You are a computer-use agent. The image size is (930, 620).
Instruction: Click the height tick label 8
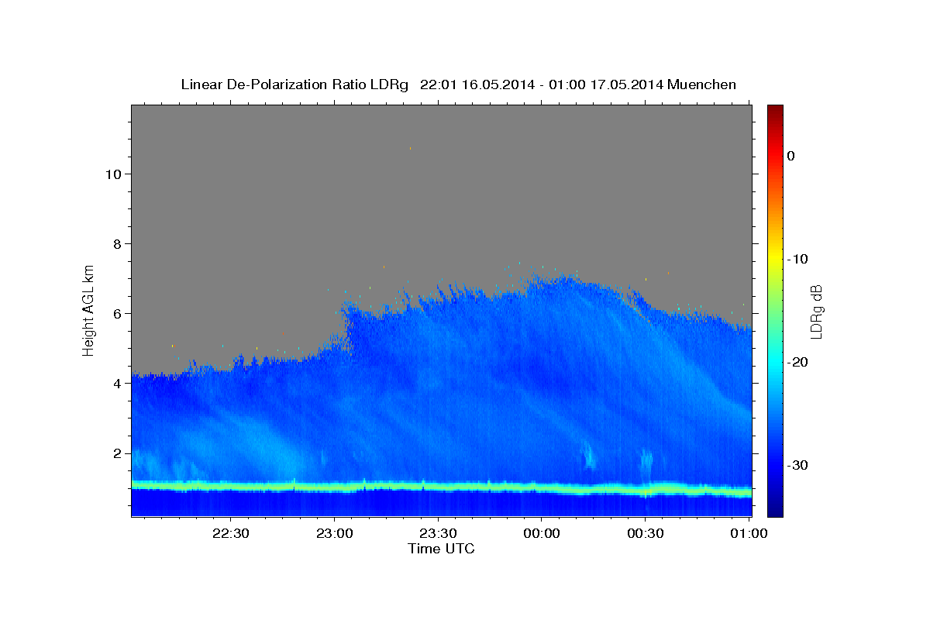click(x=118, y=243)
